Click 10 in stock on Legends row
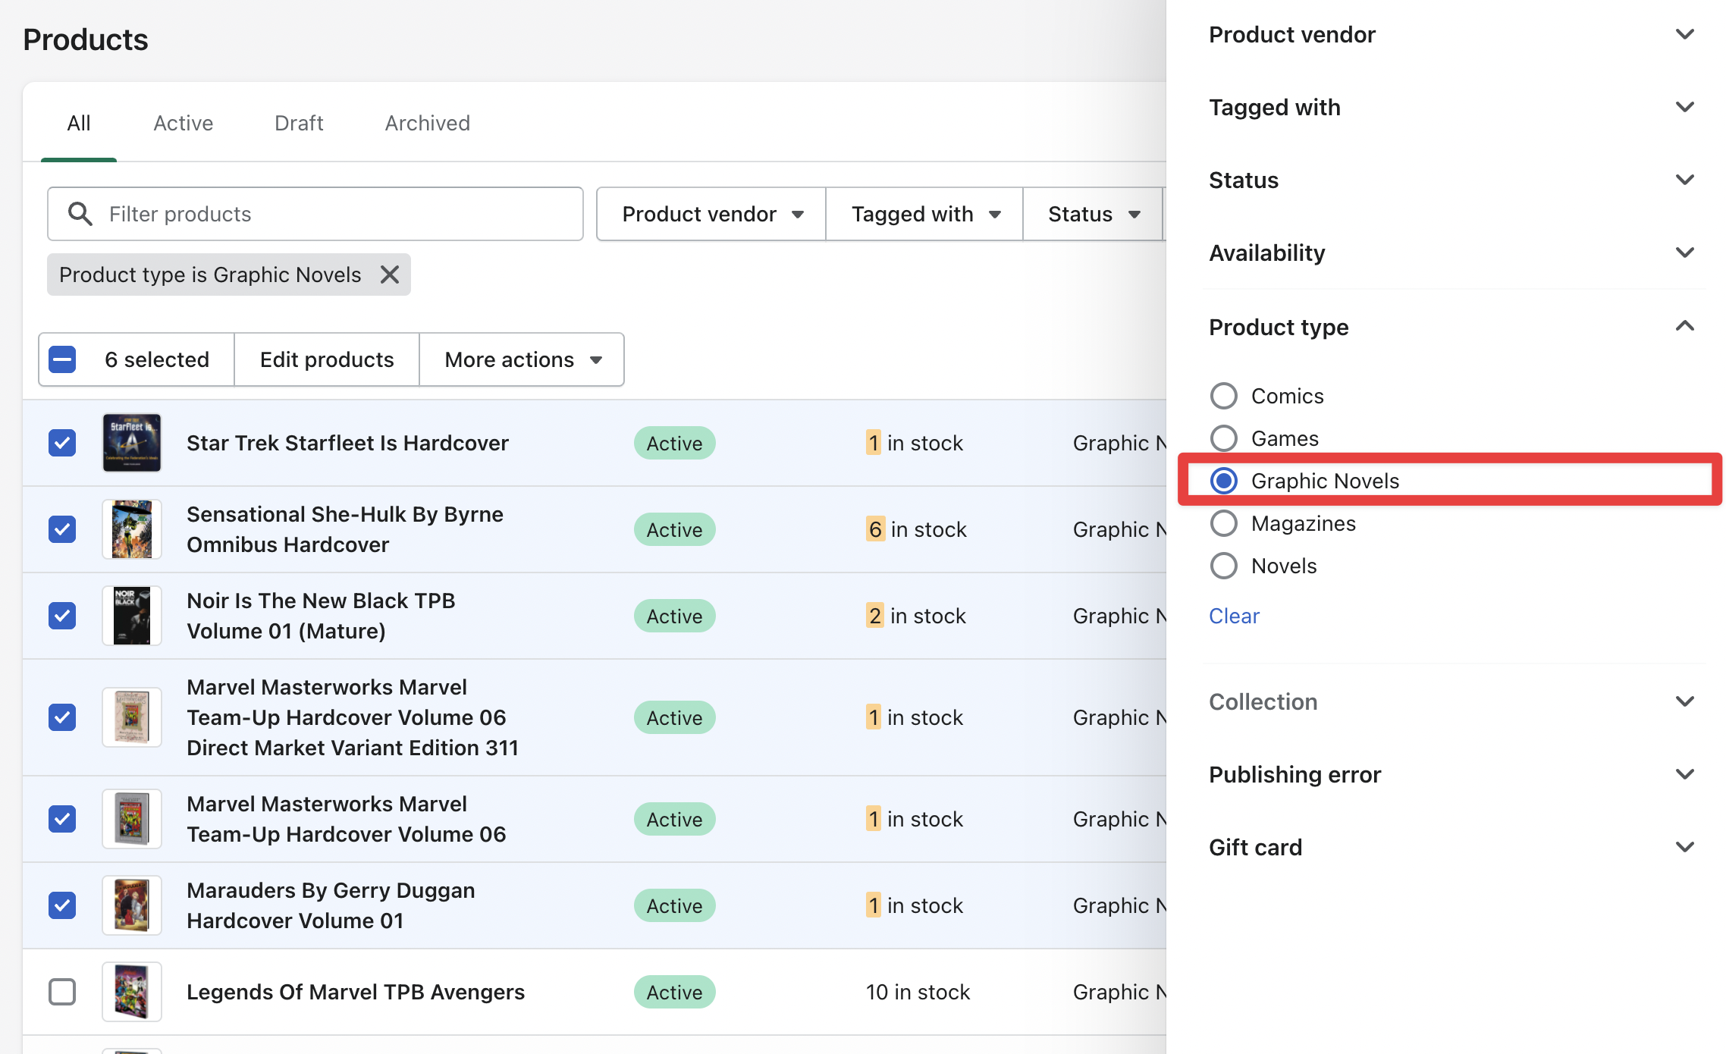Screen dimensions: 1726x1054 [918, 992]
